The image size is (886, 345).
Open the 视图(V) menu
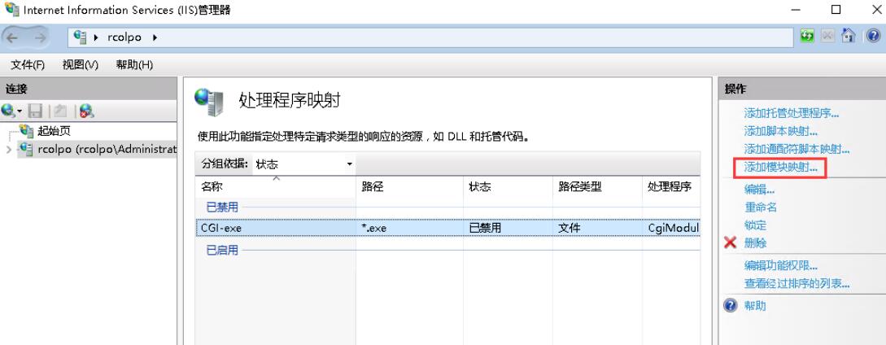(x=81, y=64)
